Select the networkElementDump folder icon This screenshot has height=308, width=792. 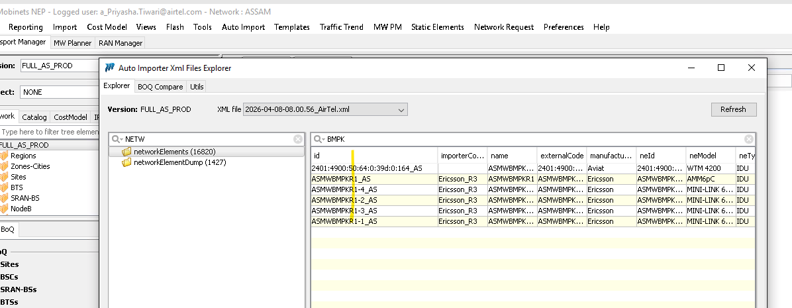tap(126, 162)
